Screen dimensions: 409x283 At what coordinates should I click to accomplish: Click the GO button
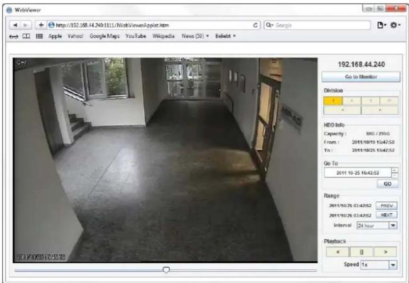[388, 184]
